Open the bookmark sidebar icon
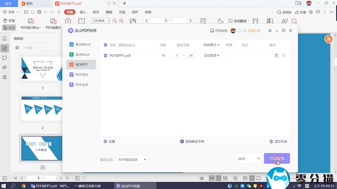 pyautogui.click(x=5, y=39)
